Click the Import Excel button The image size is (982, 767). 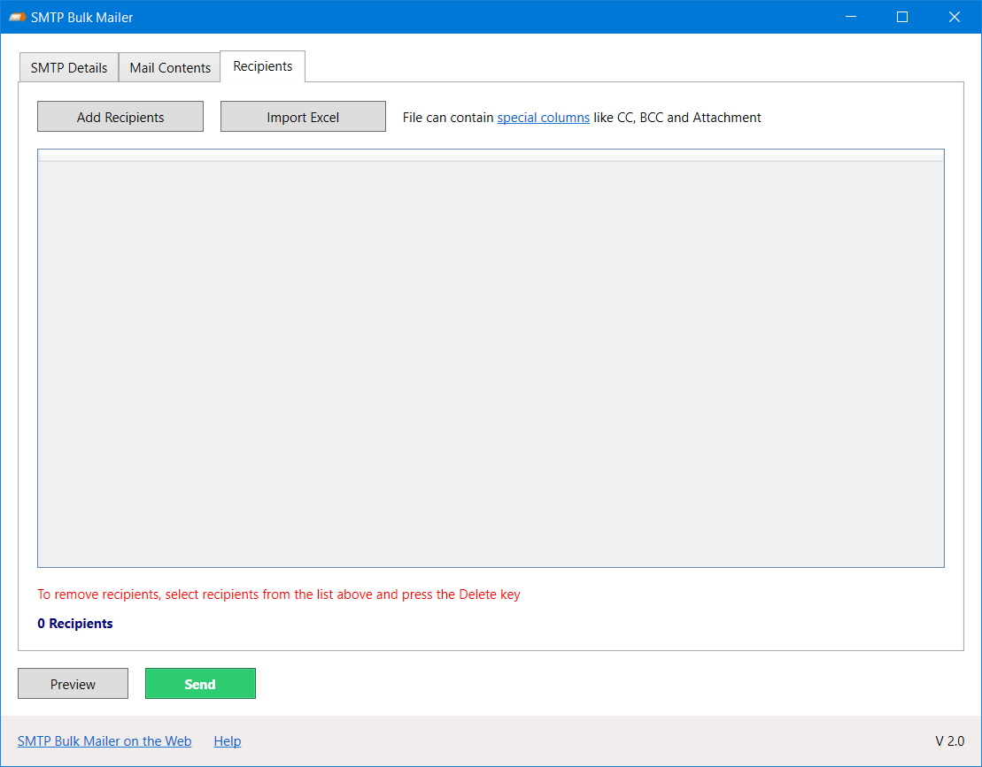(303, 117)
